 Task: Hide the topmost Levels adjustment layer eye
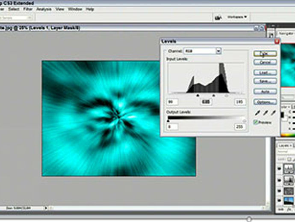tap(280, 168)
